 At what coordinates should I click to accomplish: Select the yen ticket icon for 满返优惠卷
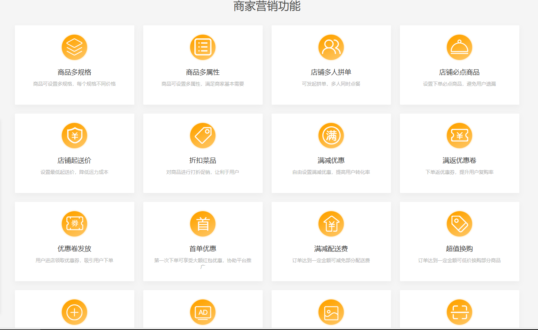point(459,136)
